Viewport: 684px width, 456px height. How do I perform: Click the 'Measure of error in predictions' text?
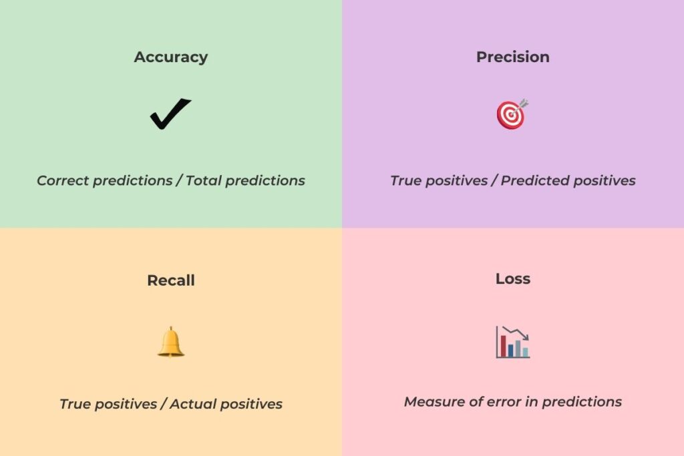click(x=513, y=401)
